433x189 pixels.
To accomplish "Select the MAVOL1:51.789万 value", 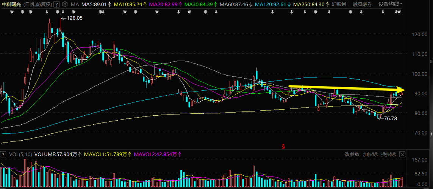I will [x=108, y=155].
